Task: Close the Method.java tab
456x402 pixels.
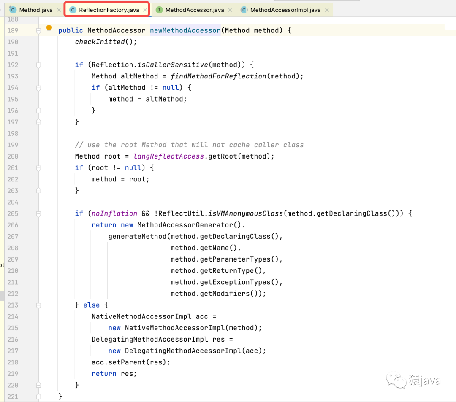Action: tap(59, 10)
